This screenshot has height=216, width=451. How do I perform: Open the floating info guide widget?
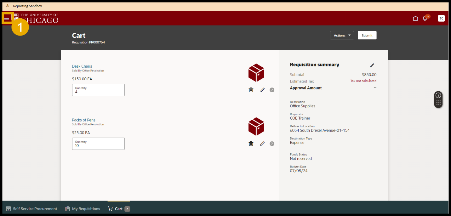tap(438, 95)
